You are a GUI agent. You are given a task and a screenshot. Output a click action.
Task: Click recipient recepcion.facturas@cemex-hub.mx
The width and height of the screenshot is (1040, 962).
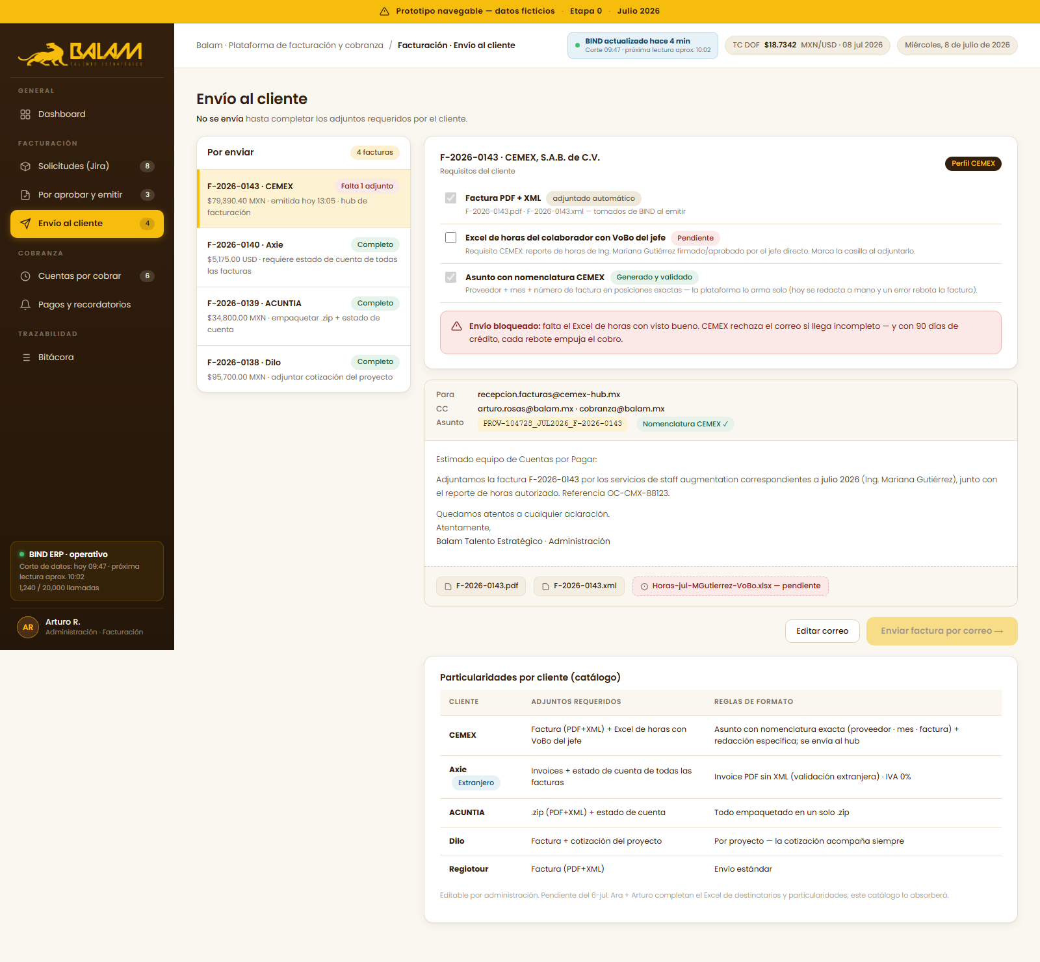(549, 395)
